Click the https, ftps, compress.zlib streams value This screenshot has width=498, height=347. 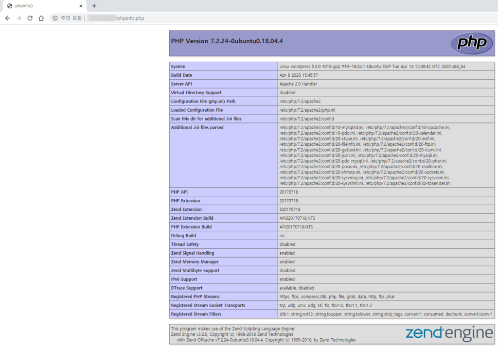coord(337,297)
